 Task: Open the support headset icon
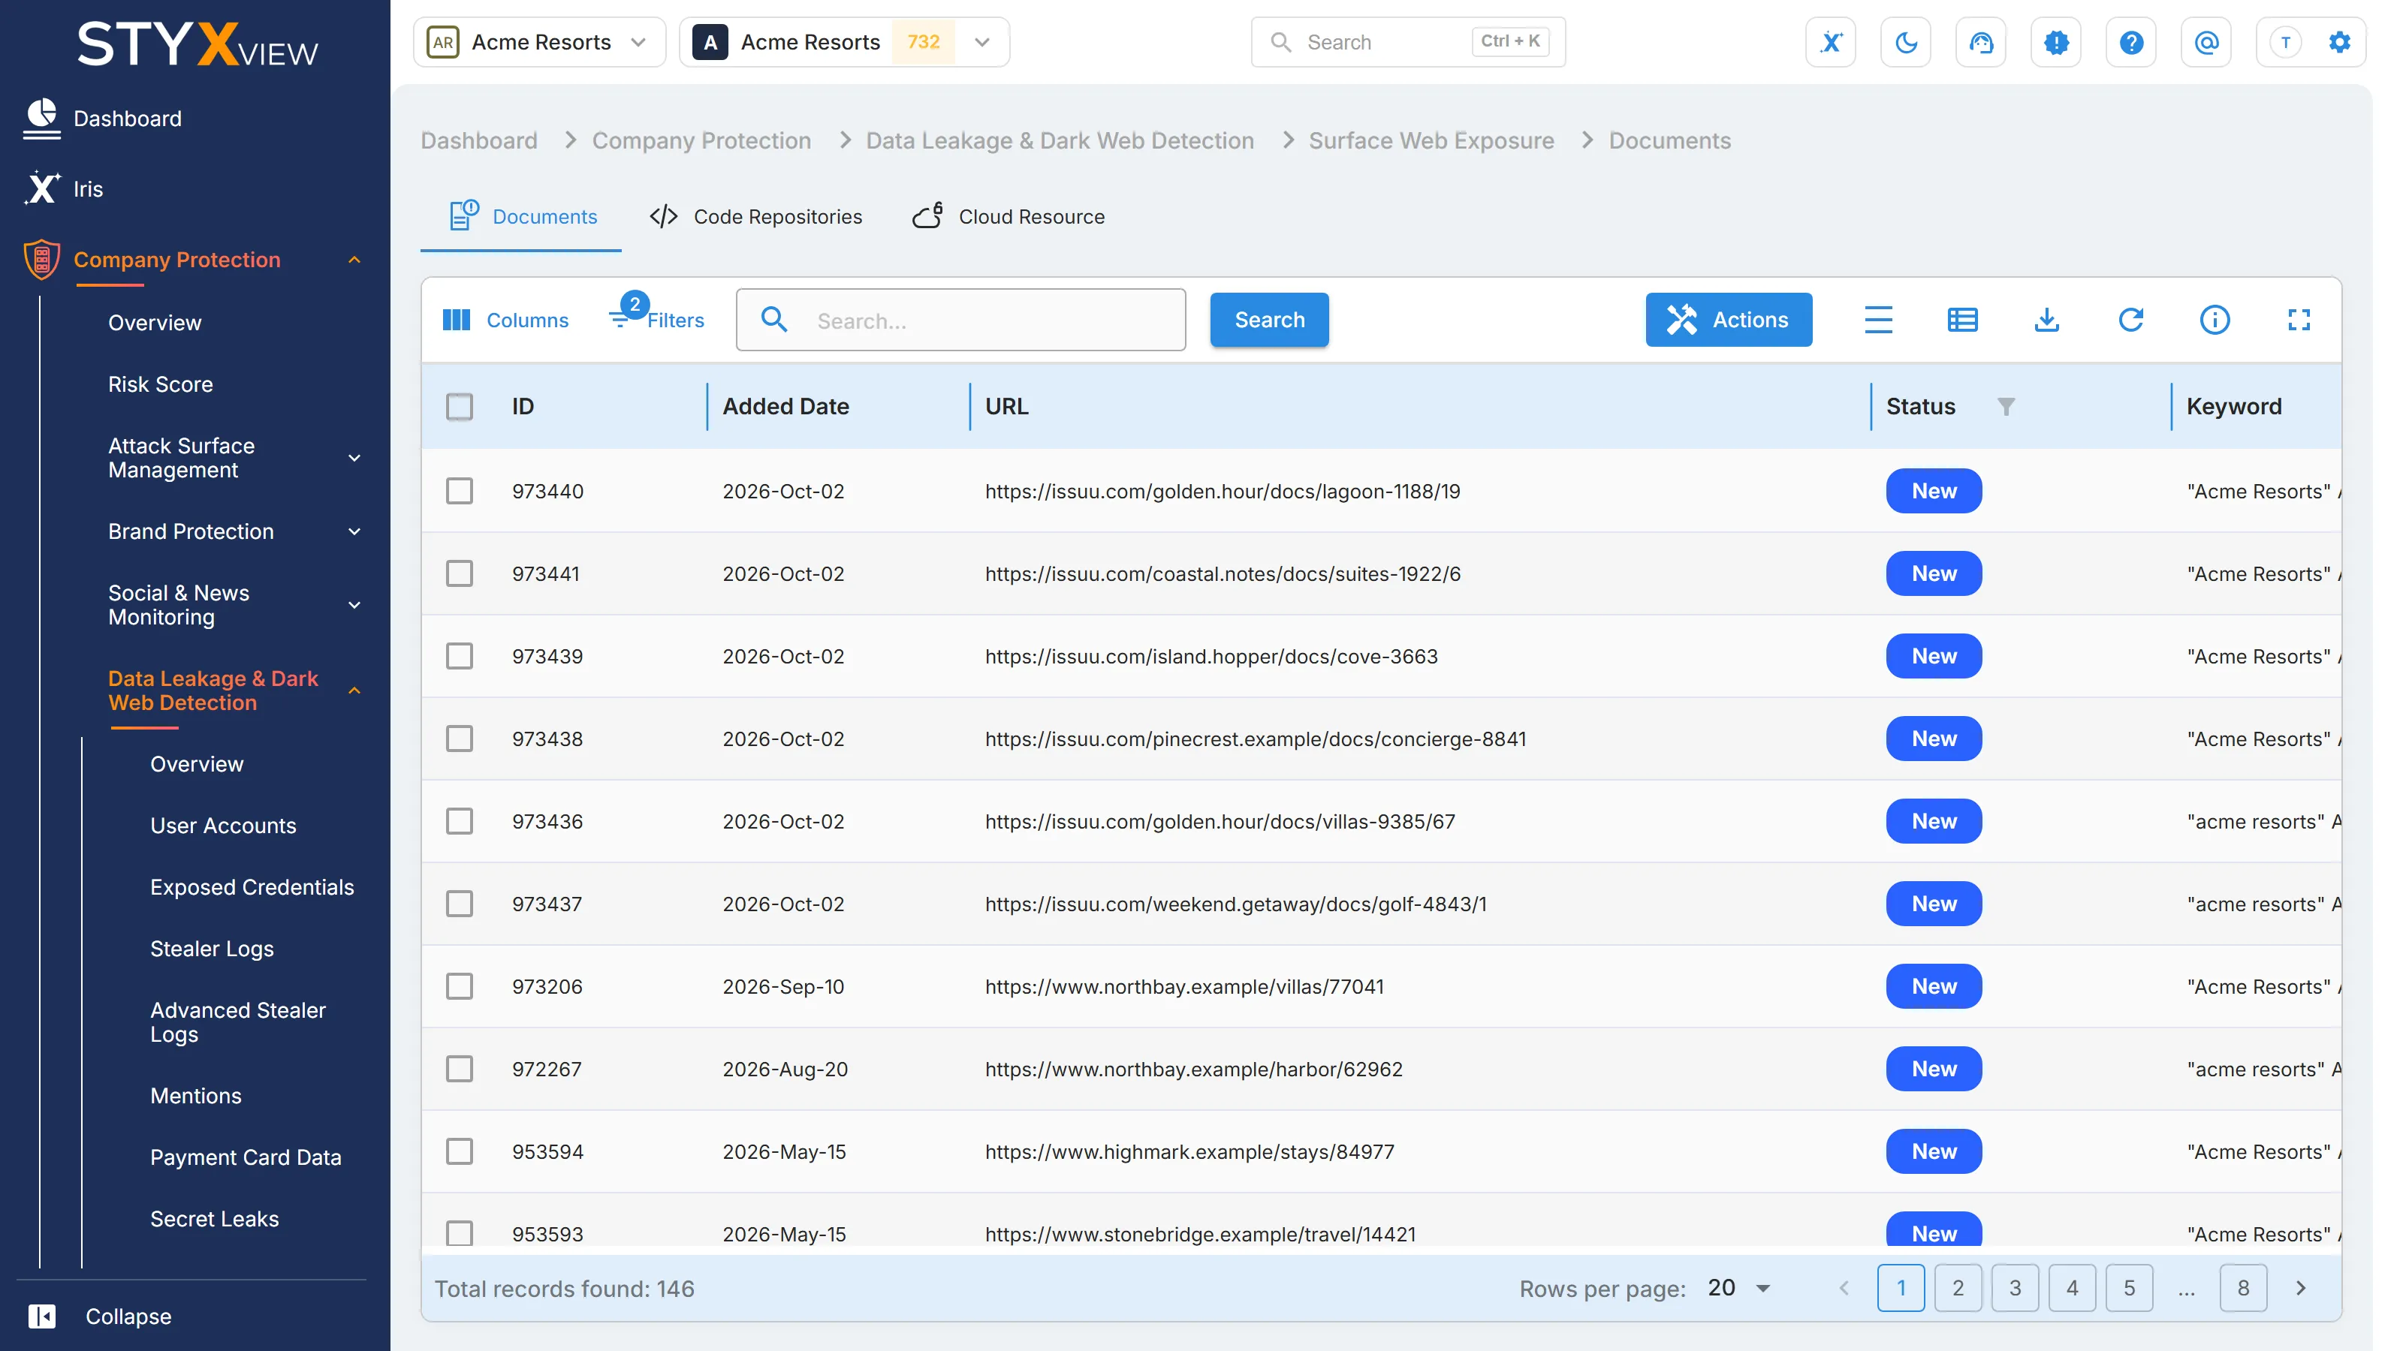click(x=1980, y=42)
